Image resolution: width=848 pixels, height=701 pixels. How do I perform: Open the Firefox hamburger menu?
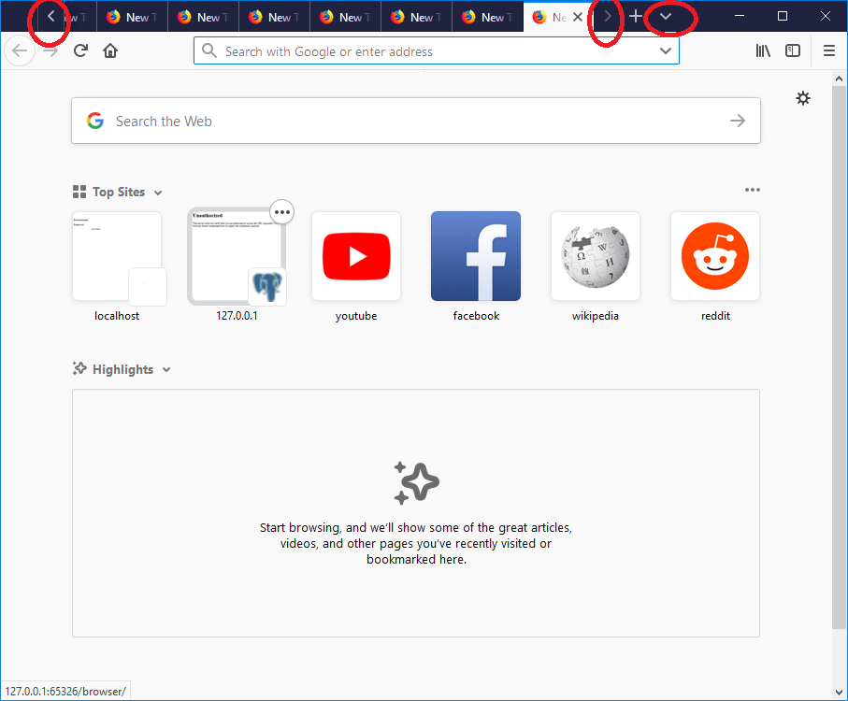pos(829,50)
